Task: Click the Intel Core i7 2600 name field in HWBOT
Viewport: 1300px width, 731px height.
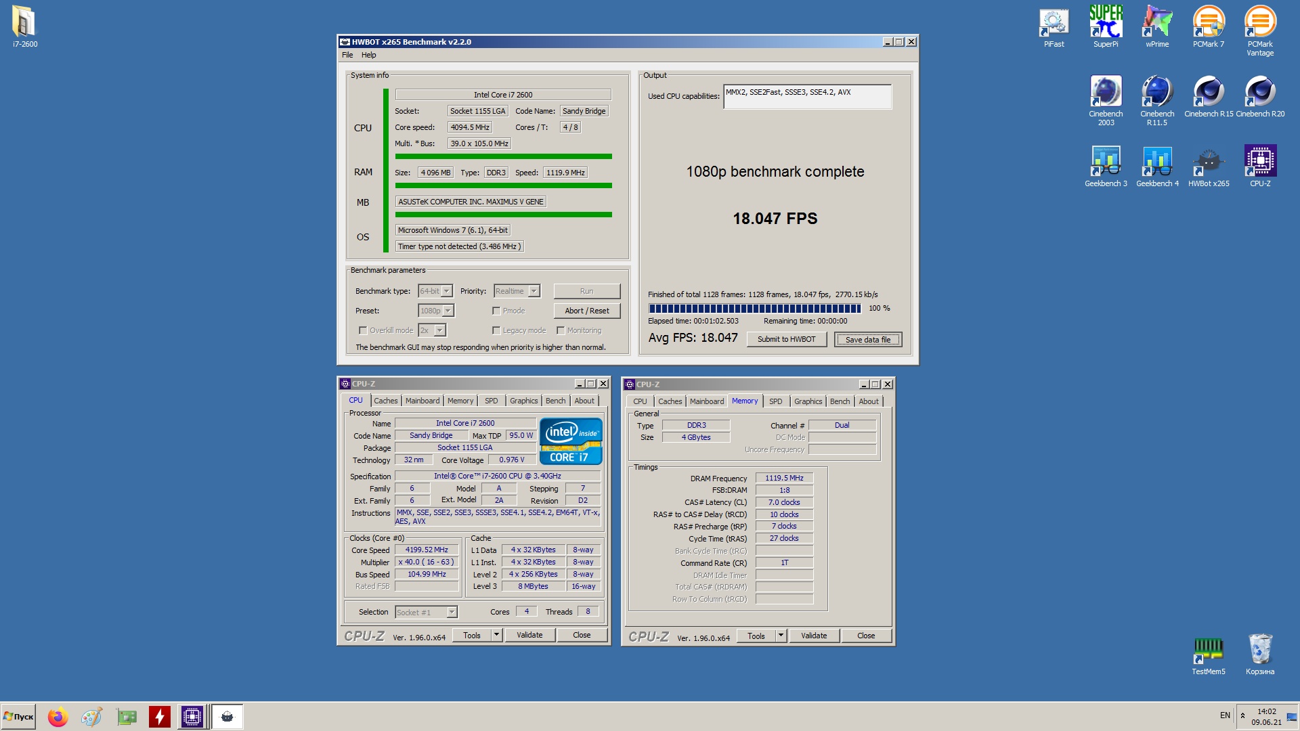Action: coord(503,95)
